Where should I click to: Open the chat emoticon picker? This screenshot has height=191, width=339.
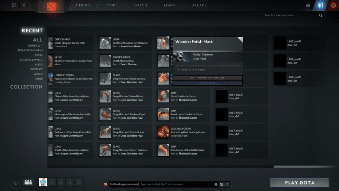click(216, 184)
